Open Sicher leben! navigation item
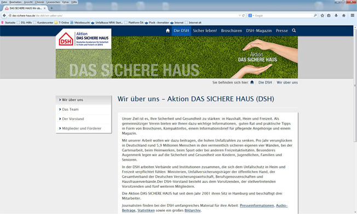 [x=205, y=31]
